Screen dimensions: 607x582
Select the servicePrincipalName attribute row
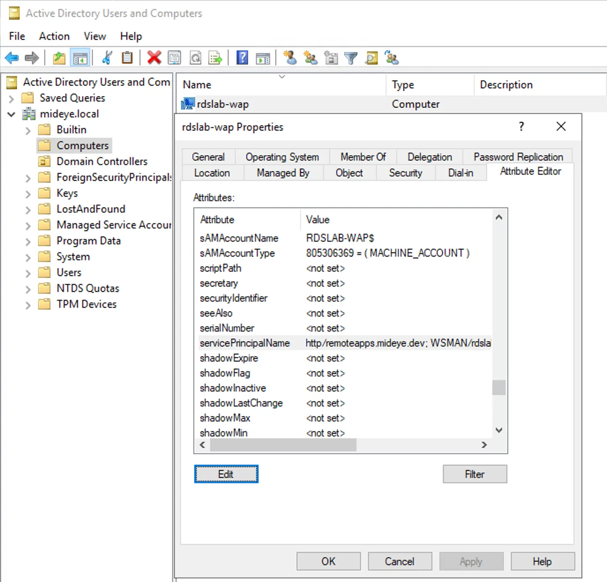coord(245,343)
